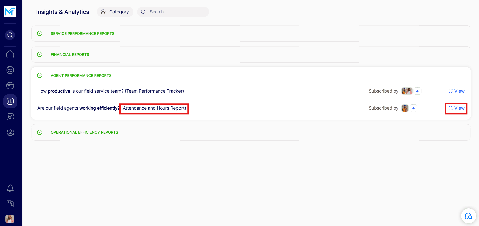Expand Financial Reports section
The image size is (479, 226).
click(x=40, y=54)
